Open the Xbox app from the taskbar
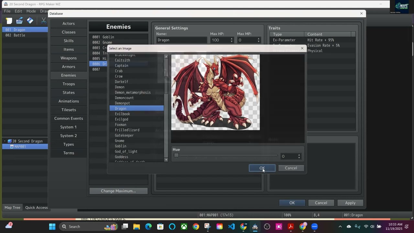This screenshot has height=233, width=414. [x=184, y=227]
